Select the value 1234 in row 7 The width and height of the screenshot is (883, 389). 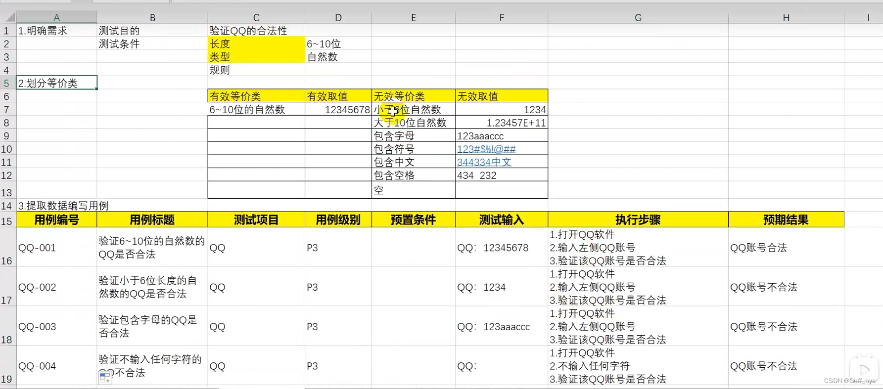click(502, 109)
